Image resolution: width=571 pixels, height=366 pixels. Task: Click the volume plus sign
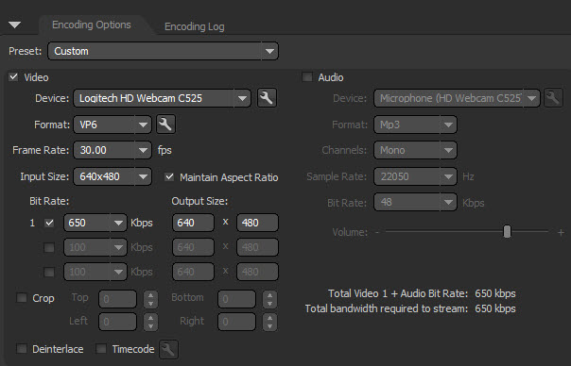(x=561, y=232)
